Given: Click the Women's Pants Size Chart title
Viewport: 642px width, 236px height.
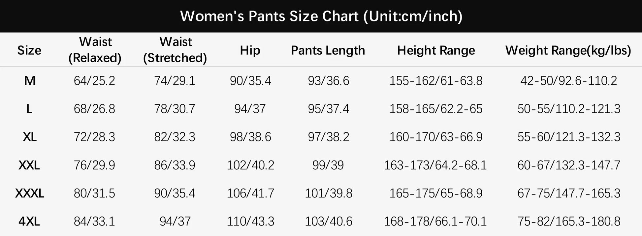Looking at the screenshot, I should click(x=321, y=16).
